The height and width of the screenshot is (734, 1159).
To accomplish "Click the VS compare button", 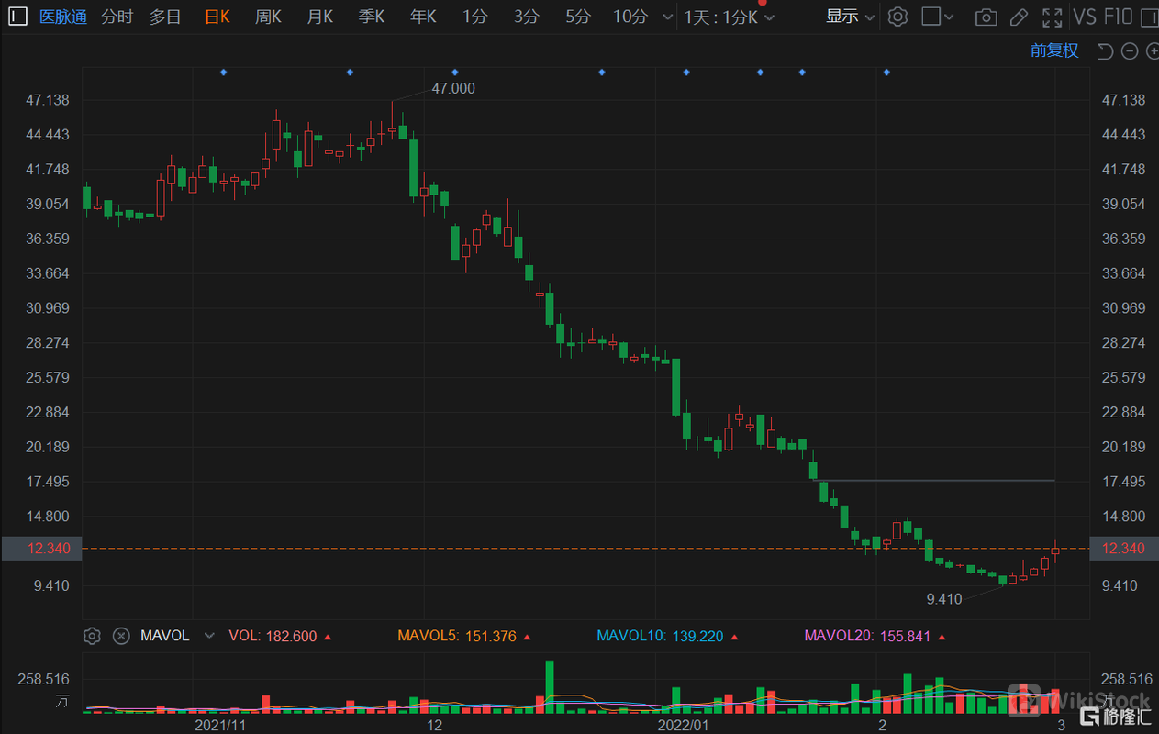I will [x=1085, y=17].
